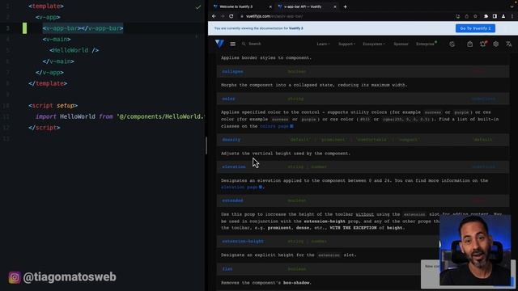Image resolution: width=518 pixels, height=291 pixels.
Task: Open the Sponsor link in the header
Action: pos(401,44)
